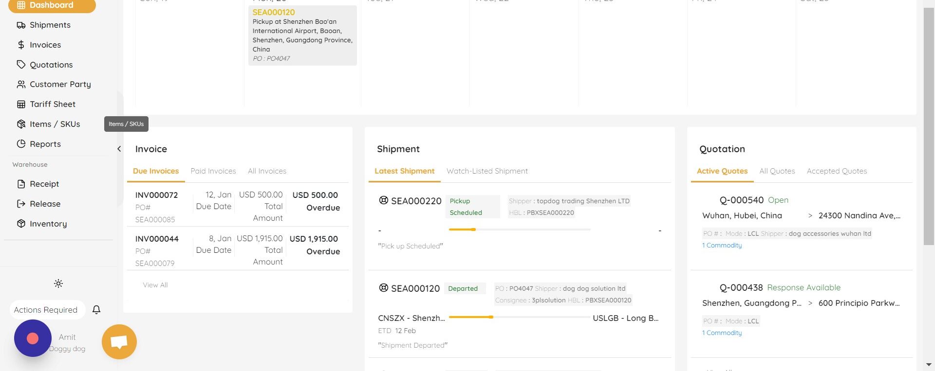Image resolution: width=935 pixels, height=371 pixels.
Task: Click the Open status of Q-000540
Action: pos(778,200)
